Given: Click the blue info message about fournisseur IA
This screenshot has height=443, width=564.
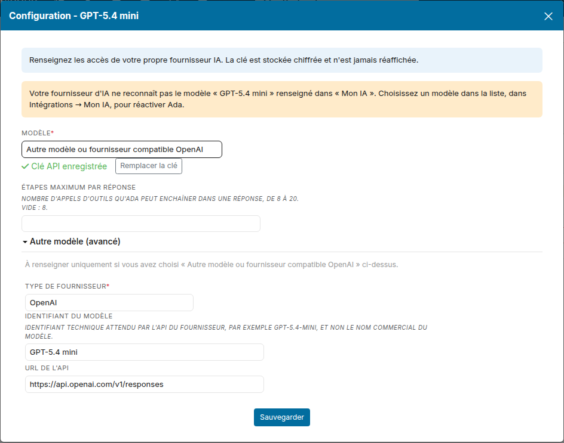Looking at the screenshot, I should coord(281,60).
